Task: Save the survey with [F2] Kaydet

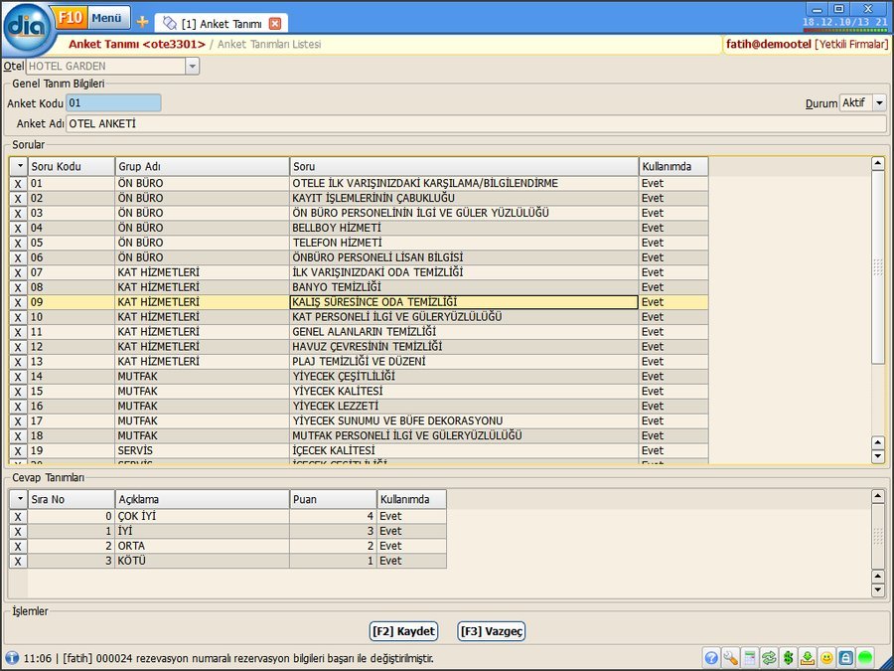Action: [x=403, y=631]
